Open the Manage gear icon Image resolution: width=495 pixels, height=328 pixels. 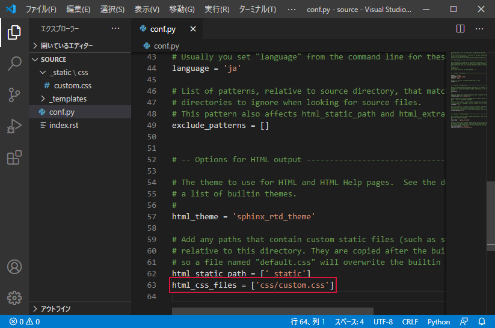[x=14, y=298]
